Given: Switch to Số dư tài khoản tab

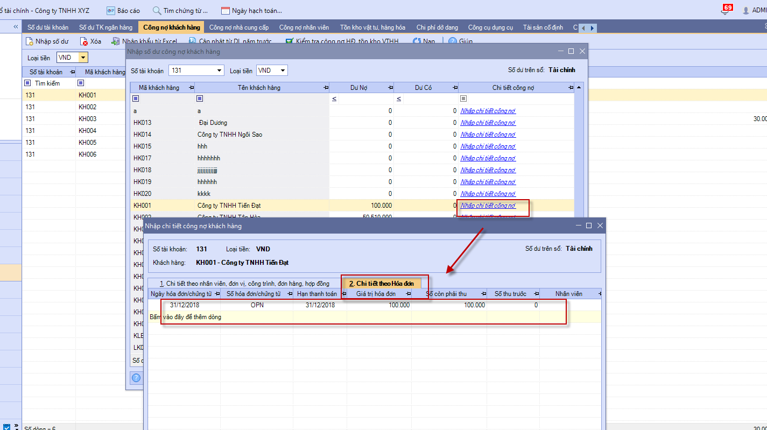Looking at the screenshot, I should pos(48,27).
